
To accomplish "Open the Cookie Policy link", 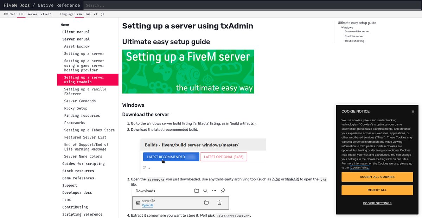I will click(359, 168).
